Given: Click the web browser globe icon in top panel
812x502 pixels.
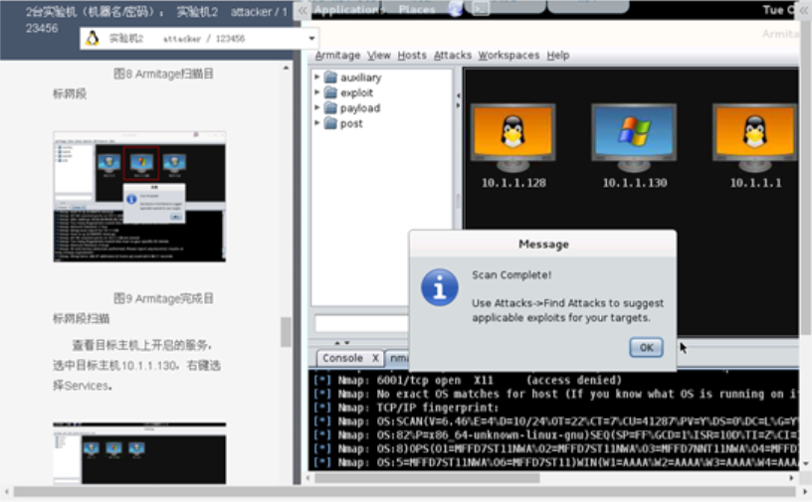Looking at the screenshot, I should point(455,9).
